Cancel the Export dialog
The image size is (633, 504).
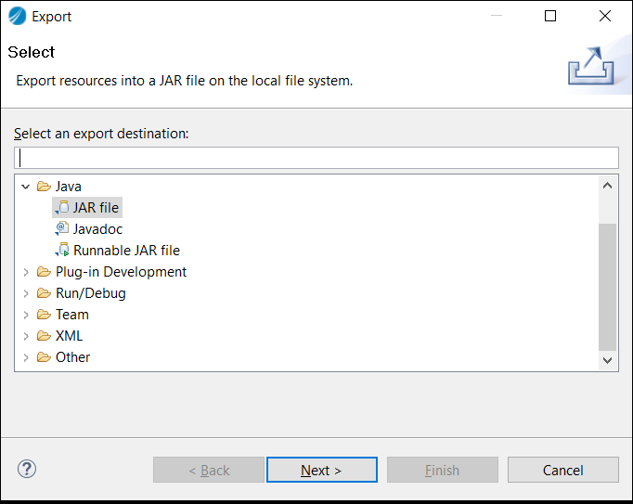tap(562, 470)
